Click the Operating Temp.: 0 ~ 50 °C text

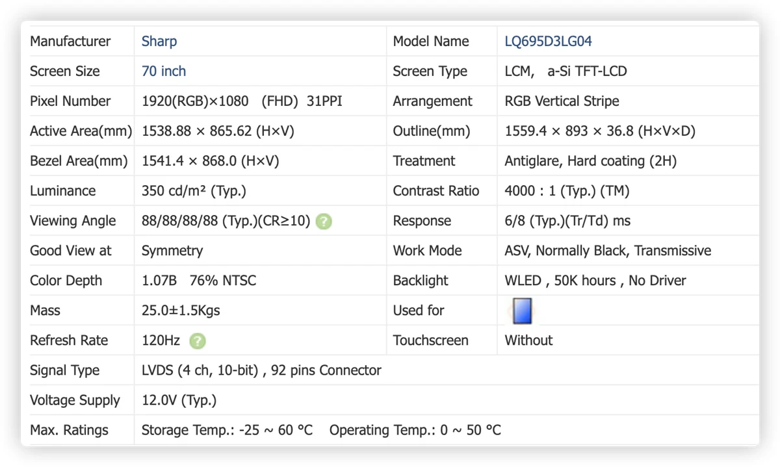tap(415, 429)
